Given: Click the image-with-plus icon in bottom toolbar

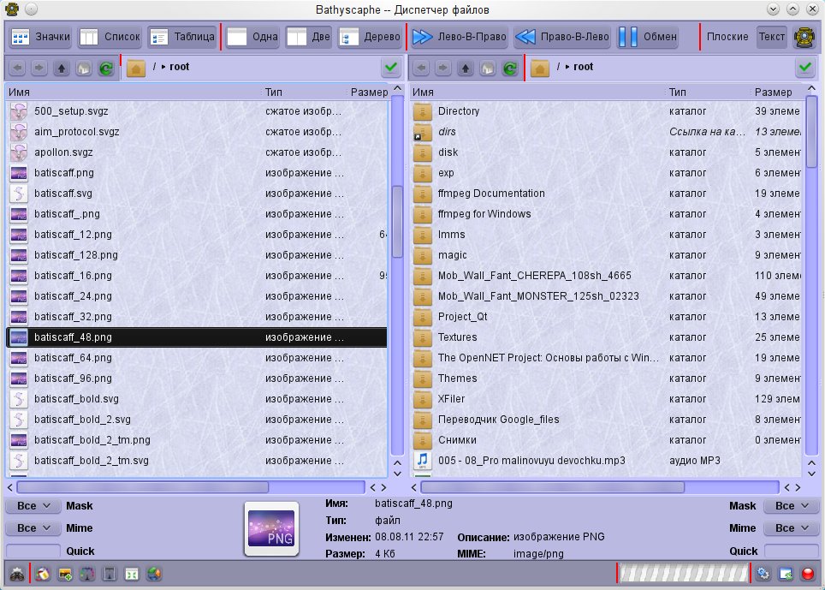Looking at the screenshot, I should [x=65, y=574].
